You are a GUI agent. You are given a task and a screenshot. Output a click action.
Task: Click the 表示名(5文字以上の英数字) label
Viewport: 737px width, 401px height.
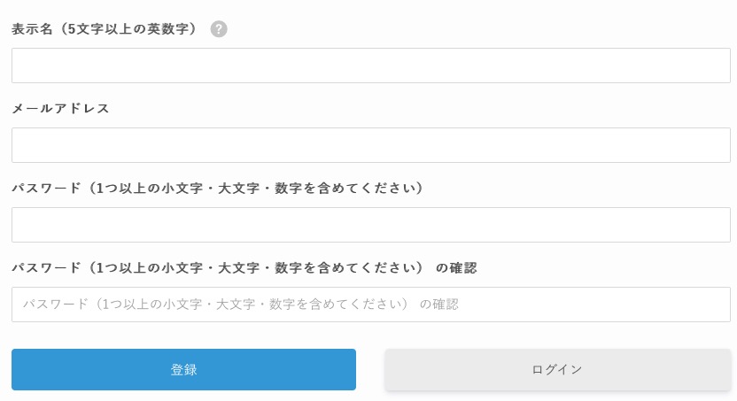(x=104, y=29)
